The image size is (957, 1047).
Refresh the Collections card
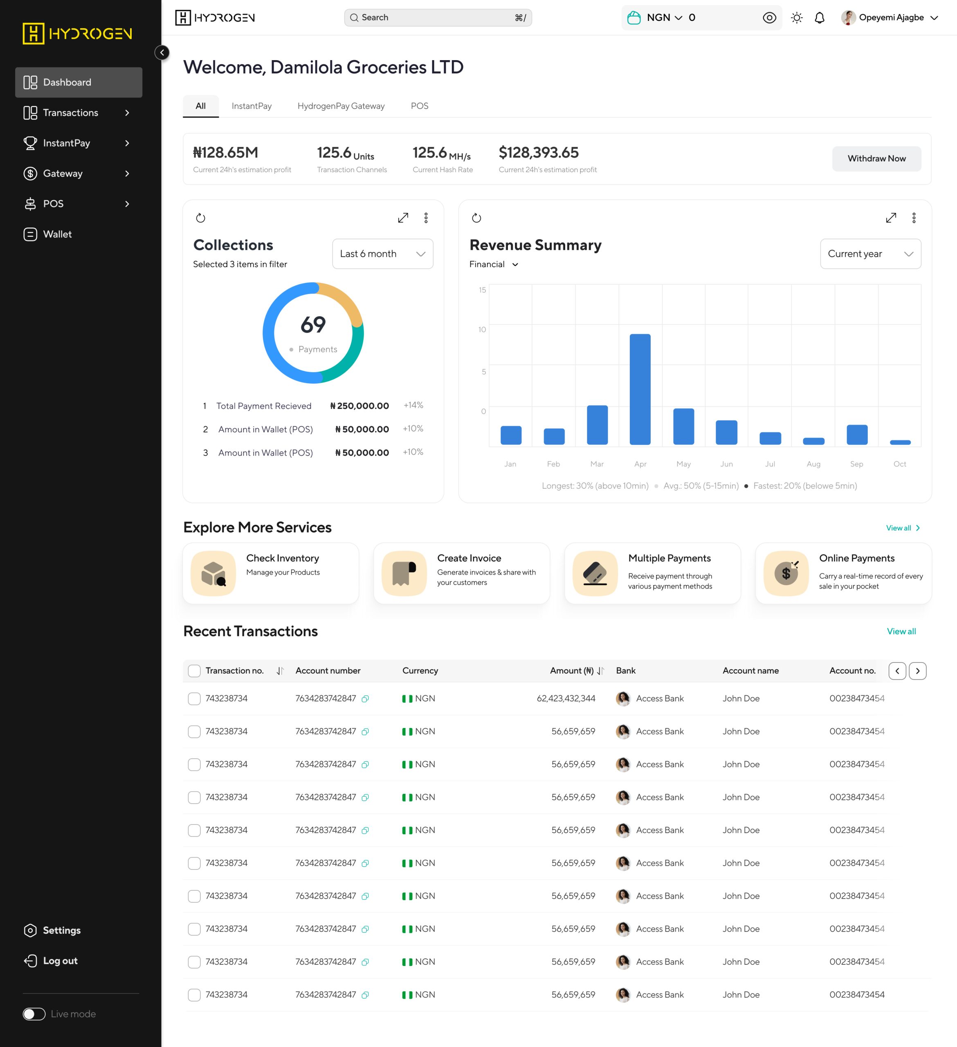coord(200,218)
